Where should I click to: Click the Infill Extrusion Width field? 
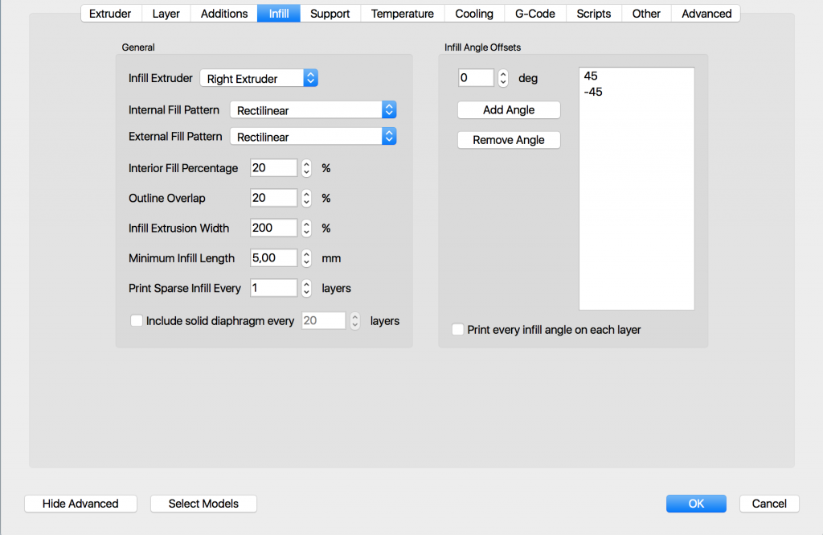[x=273, y=228]
